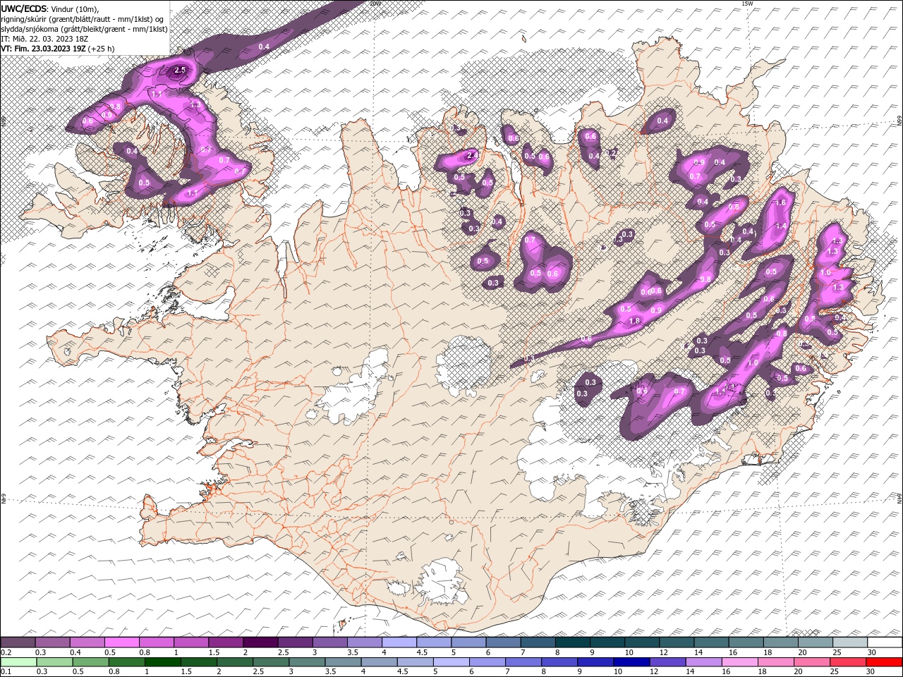903x677 pixels.
Task: Click the 2.4 value on the north coast
Action: (x=472, y=155)
